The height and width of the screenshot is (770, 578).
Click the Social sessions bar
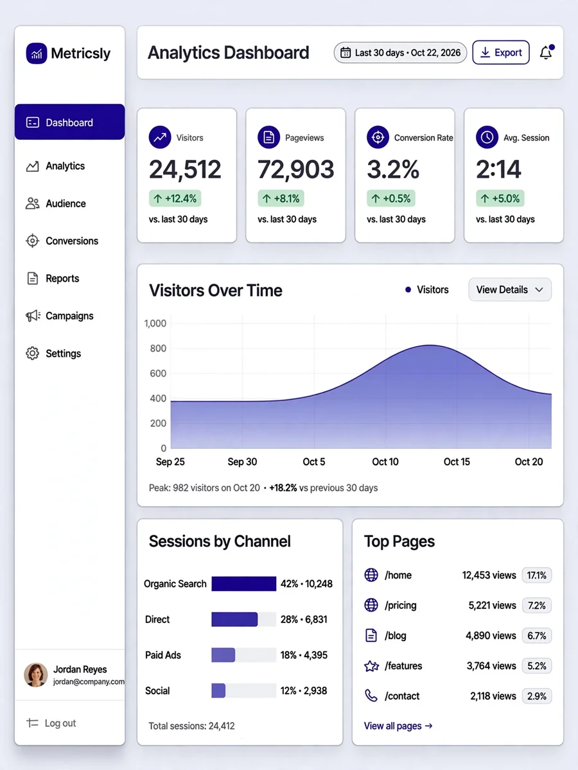pyautogui.click(x=244, y=690)
